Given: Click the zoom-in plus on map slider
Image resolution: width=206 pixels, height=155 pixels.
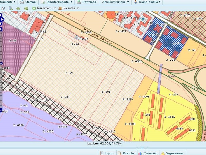Looking at the screenshot, I should (1, 29).
